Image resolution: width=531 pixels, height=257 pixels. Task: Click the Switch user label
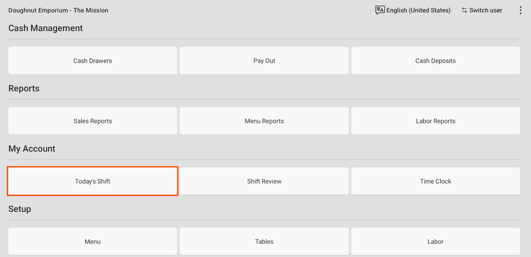[486, 10]
